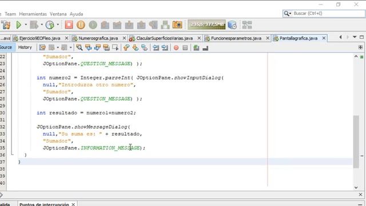The width and height of the screenshot is (366, 206).
Task: Go to the next find occurrence
Action: [x=97, y=47]
